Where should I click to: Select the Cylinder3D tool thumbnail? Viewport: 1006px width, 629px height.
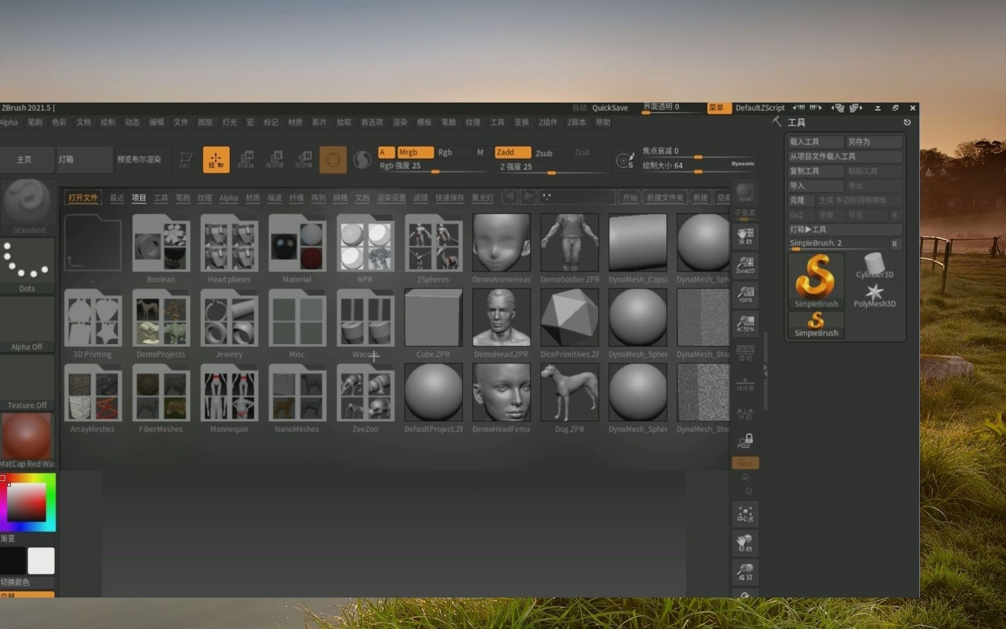pyautogui.click(x=874, y=266)
